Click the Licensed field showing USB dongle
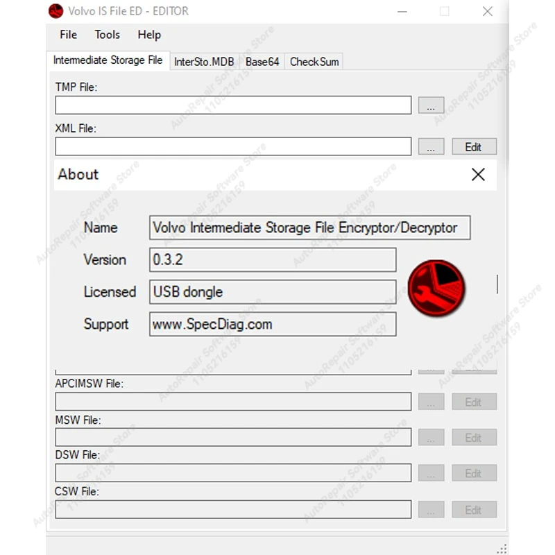Screen dimensions: 555x555 click(273, 292)
